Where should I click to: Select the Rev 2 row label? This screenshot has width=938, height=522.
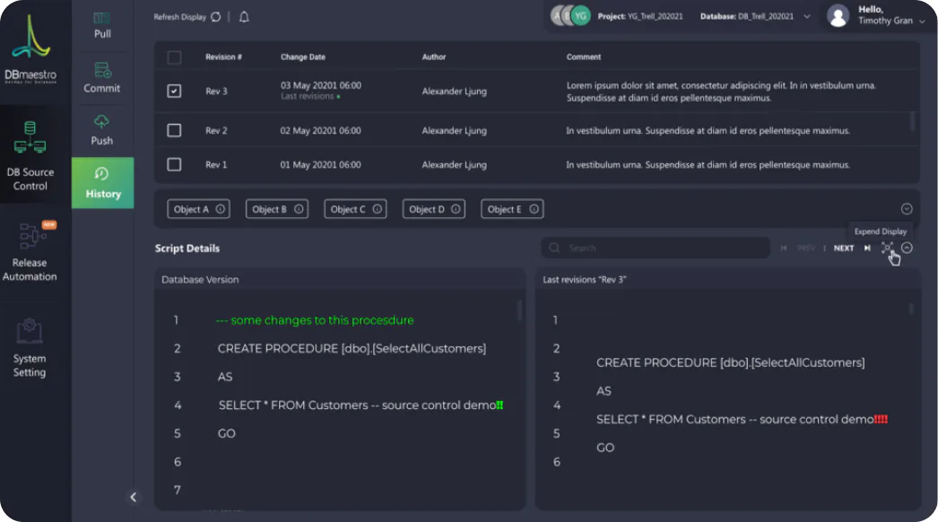pyautogui.click(x=216, y=131)
